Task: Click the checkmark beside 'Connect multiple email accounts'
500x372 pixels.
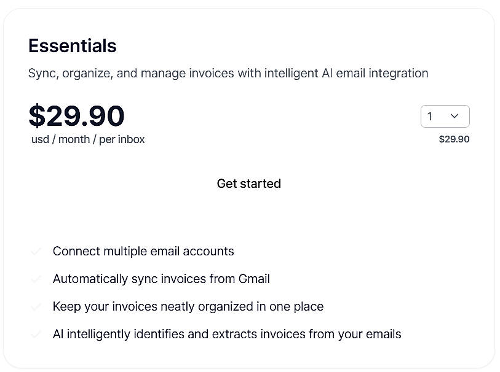Action: point(36,251)
